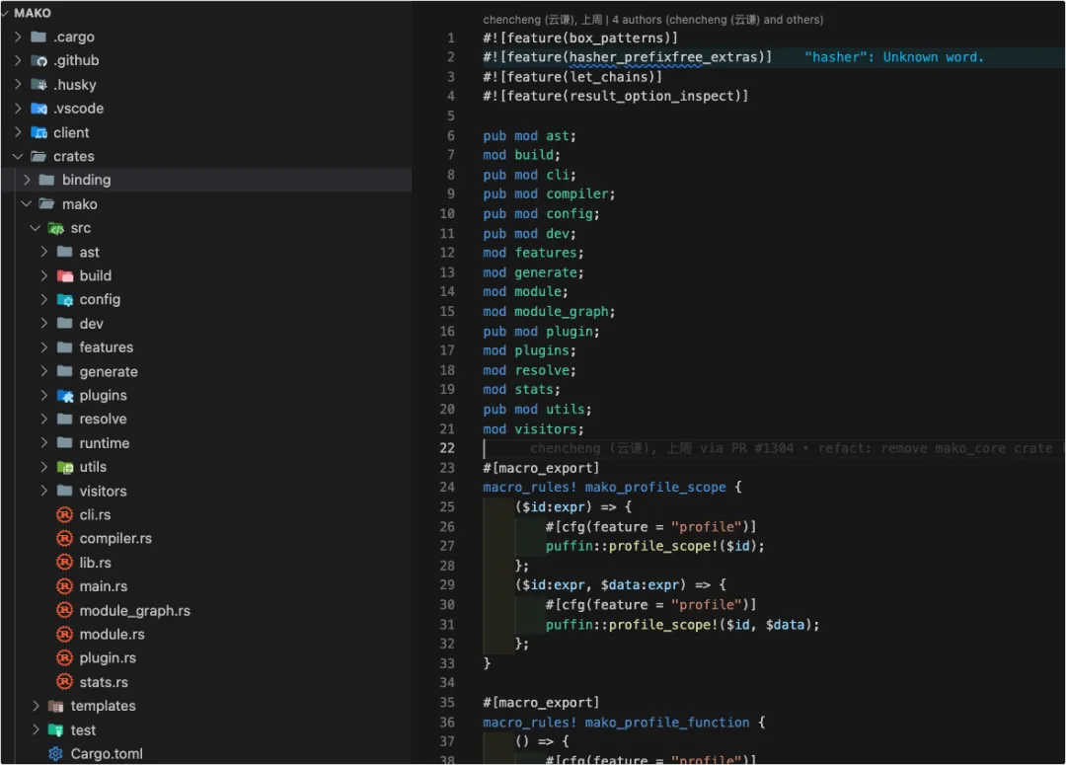1066x765 pixels.
Task: Collapse the crates folder chevron
Action: point(18,156)
